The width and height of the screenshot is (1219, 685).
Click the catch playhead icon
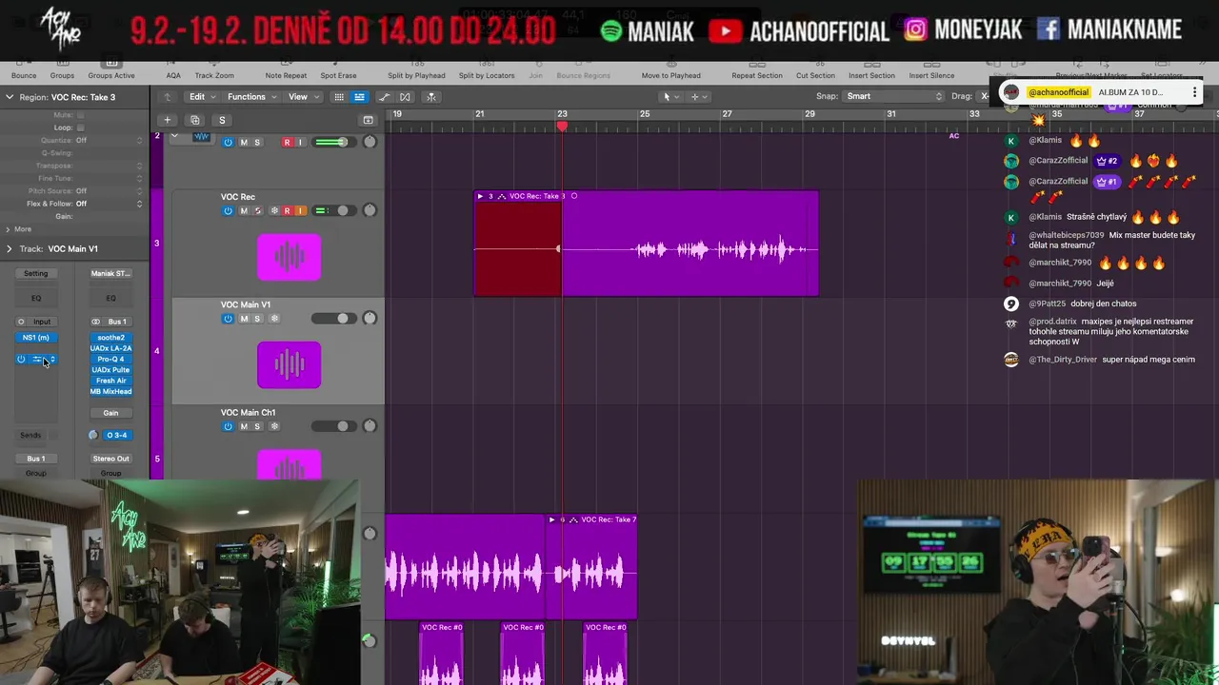pyautogui.click(x=430, y=96)
